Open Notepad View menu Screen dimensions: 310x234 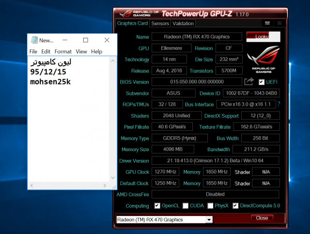point(81,52)
